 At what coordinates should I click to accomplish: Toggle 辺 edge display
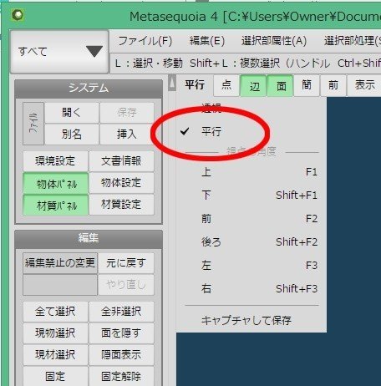tap(254, 86)
